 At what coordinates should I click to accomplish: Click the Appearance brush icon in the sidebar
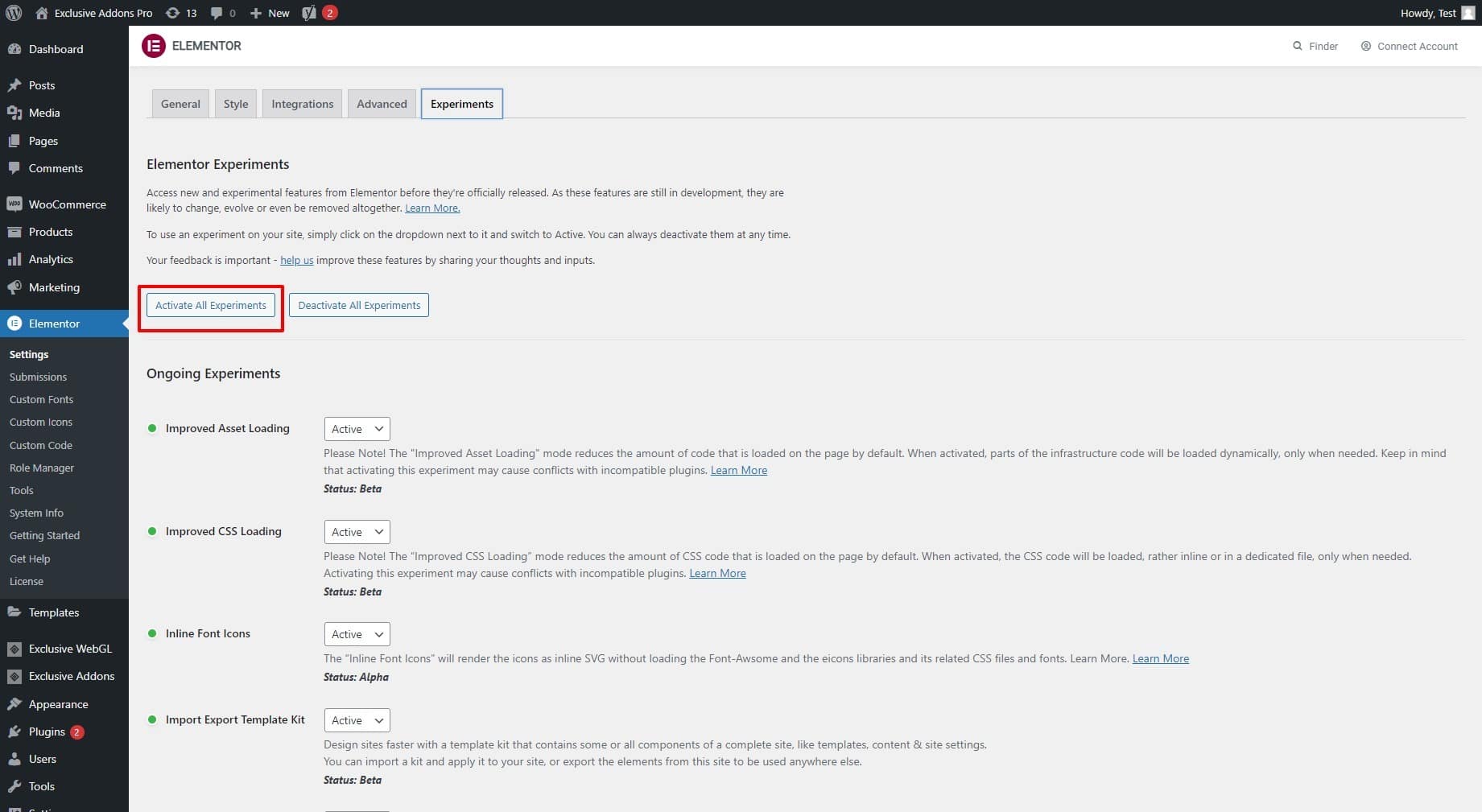(x=14, y=704)
